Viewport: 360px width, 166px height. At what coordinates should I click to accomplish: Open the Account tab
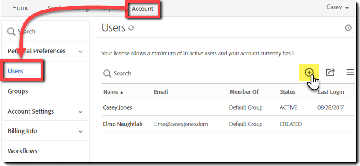(x=142, y=9)
